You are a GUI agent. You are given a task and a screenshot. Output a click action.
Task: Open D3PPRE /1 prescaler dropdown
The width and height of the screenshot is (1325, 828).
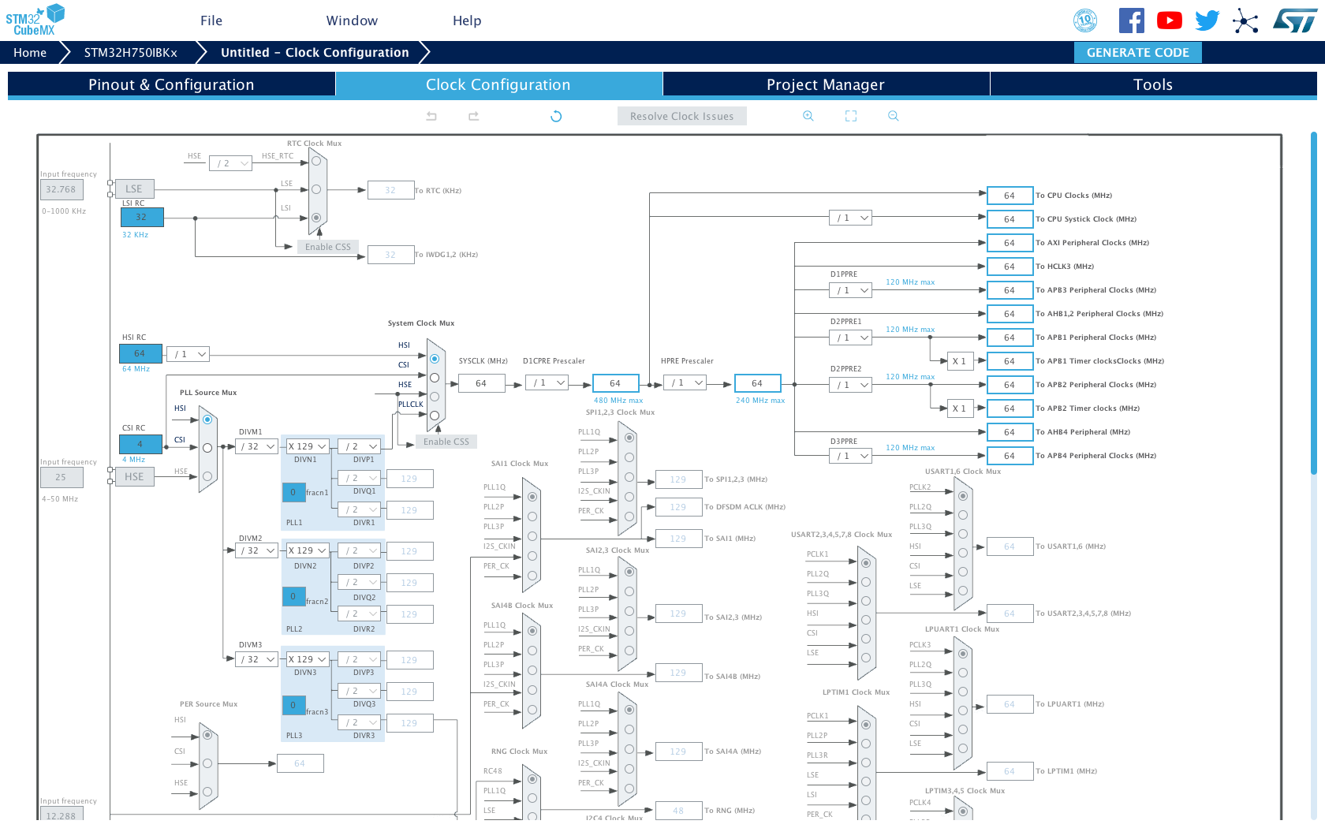850,456
